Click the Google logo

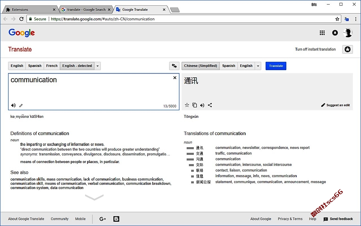(22, 33)
